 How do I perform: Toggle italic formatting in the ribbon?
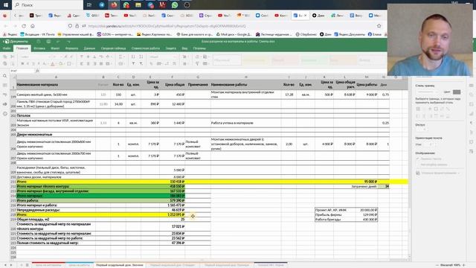(x=28, y=64)
